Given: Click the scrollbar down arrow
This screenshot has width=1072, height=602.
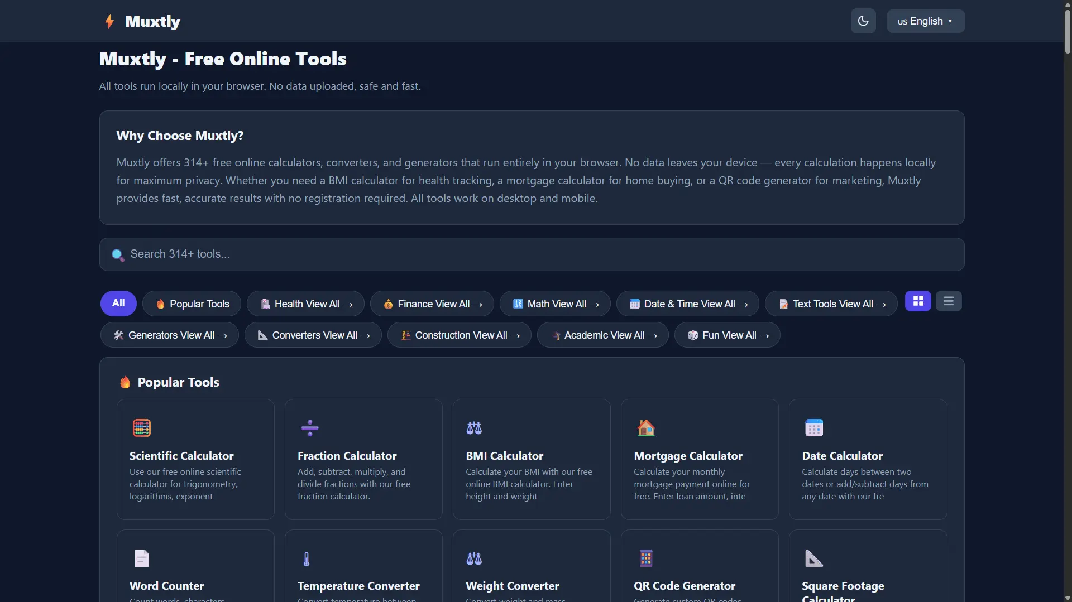Looking at the screenshot, I should [1068, 598].
